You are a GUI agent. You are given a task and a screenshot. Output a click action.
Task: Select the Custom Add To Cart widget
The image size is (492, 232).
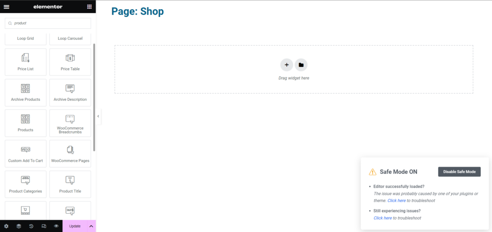click(26, 154)
